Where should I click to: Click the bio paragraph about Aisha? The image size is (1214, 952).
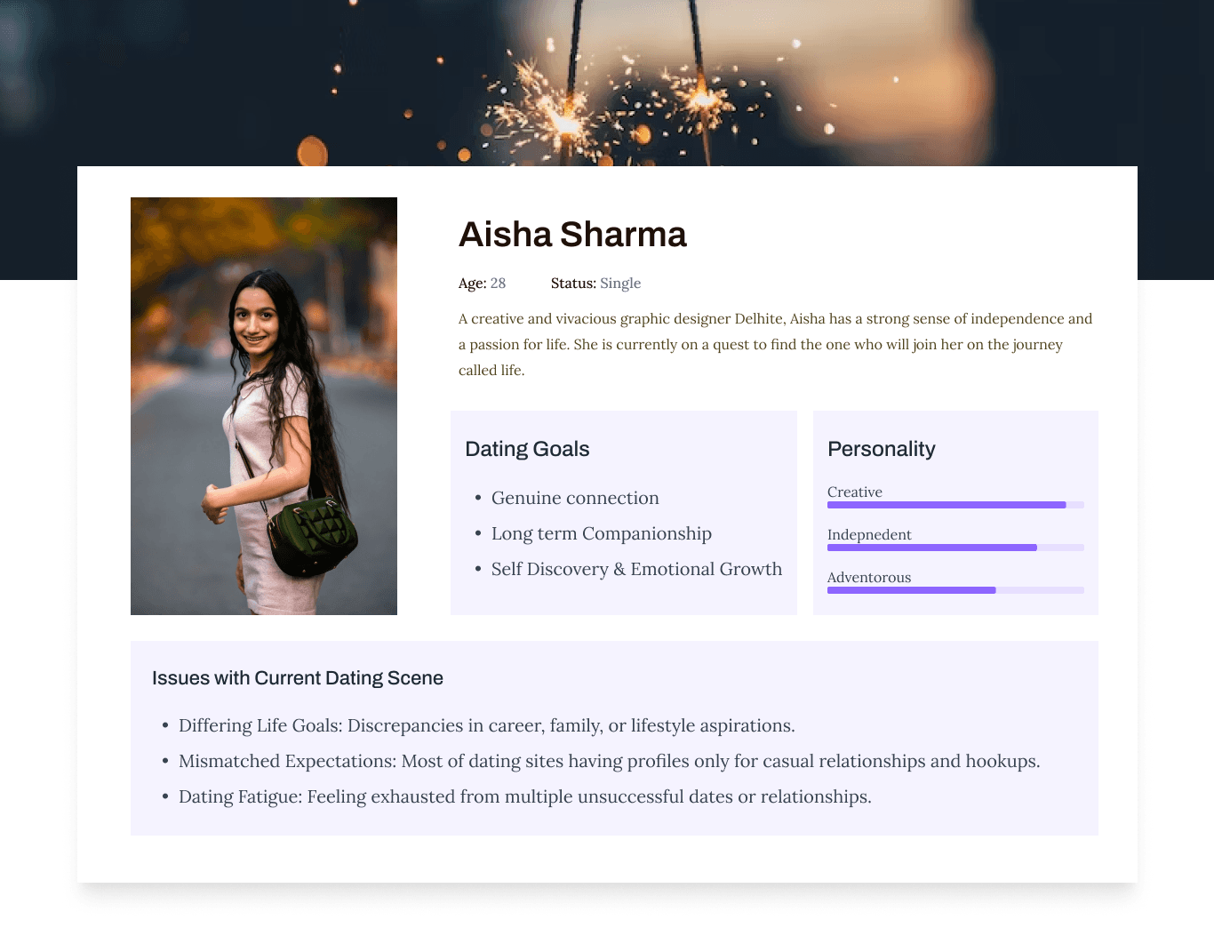coord(775,344)
